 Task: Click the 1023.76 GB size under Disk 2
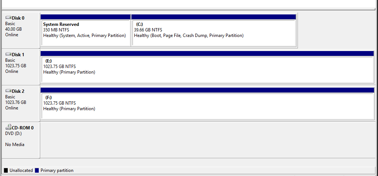[x=16, y=102]
